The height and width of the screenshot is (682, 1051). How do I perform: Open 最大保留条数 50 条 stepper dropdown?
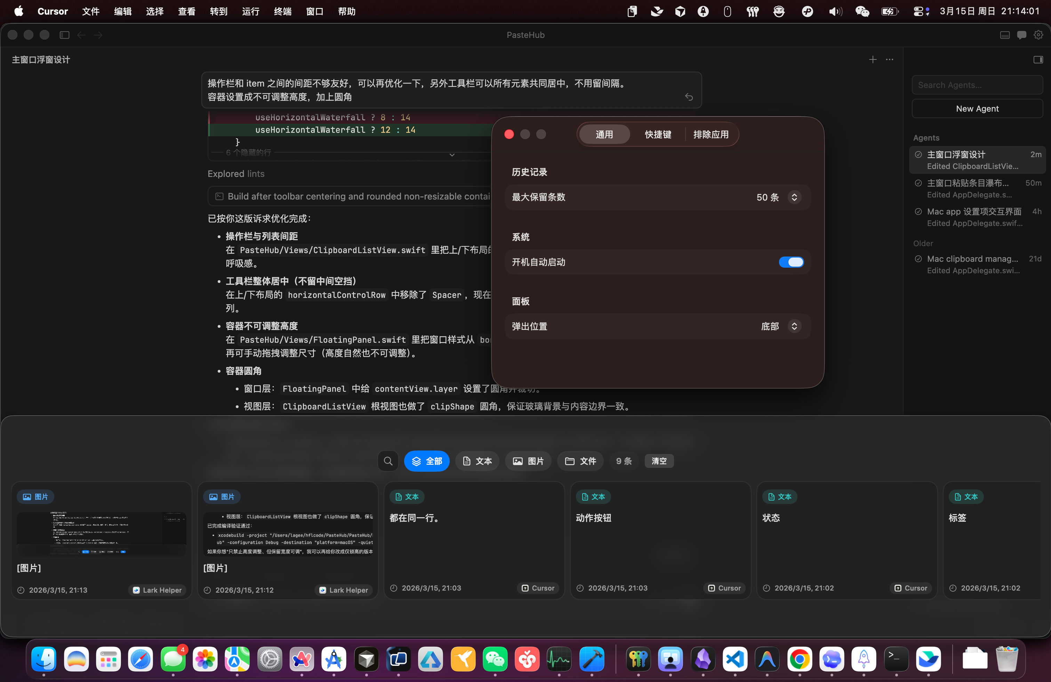tap(794, 197)
